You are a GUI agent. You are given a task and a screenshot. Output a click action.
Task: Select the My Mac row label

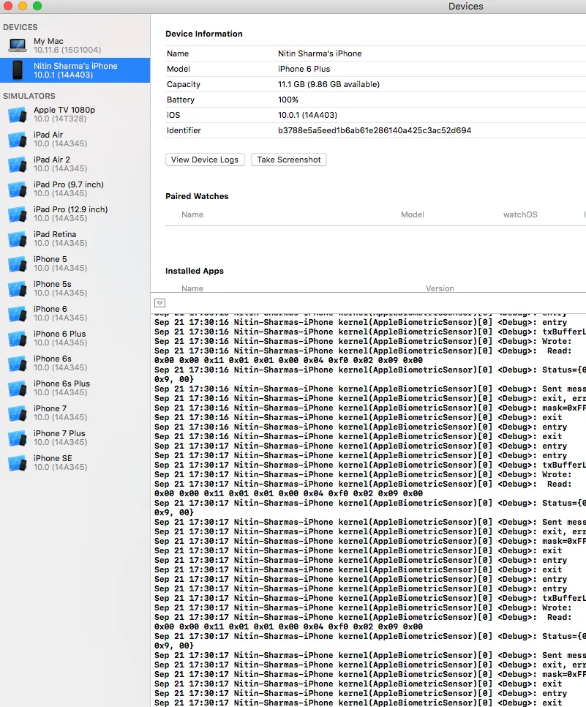[48, 41]
